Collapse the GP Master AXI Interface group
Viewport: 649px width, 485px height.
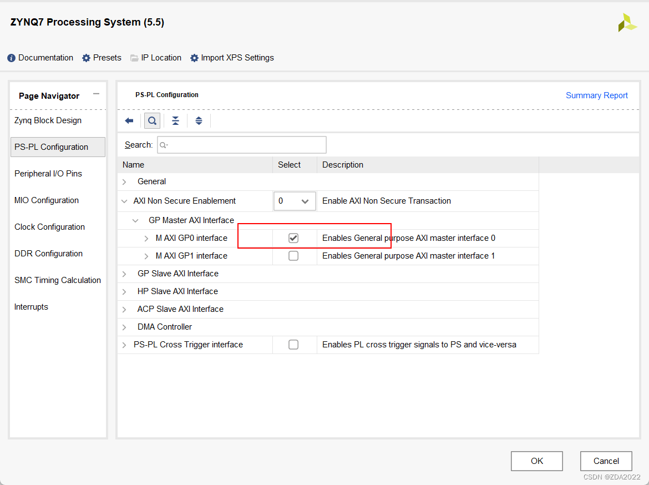click(x=135, y=221)
